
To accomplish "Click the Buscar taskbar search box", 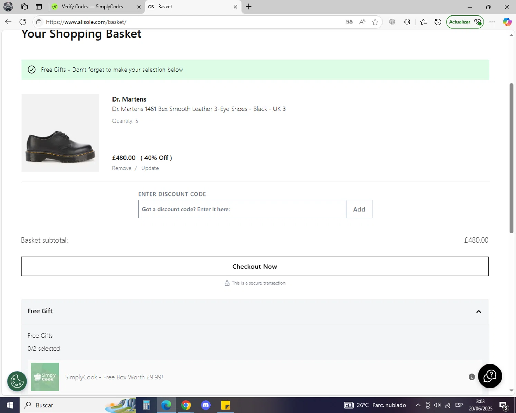I will (x=77, y=405).
